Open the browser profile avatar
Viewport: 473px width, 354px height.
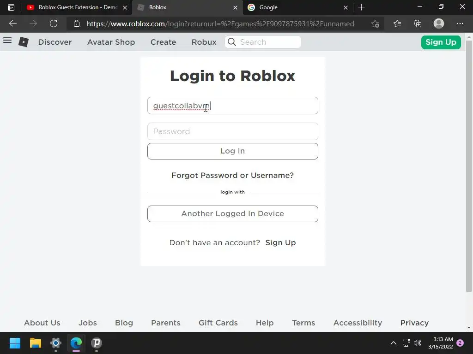pyautogui.click(x=439, y=24)
